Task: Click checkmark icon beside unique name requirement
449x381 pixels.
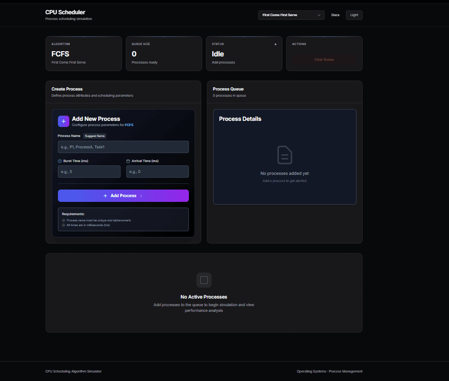Action: coord(63,220)
